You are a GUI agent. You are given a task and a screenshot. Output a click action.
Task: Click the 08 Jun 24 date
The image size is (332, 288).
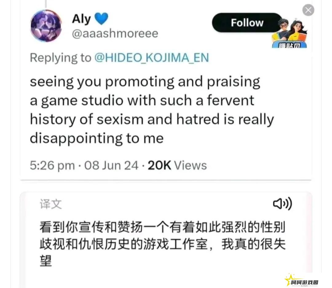111,165
